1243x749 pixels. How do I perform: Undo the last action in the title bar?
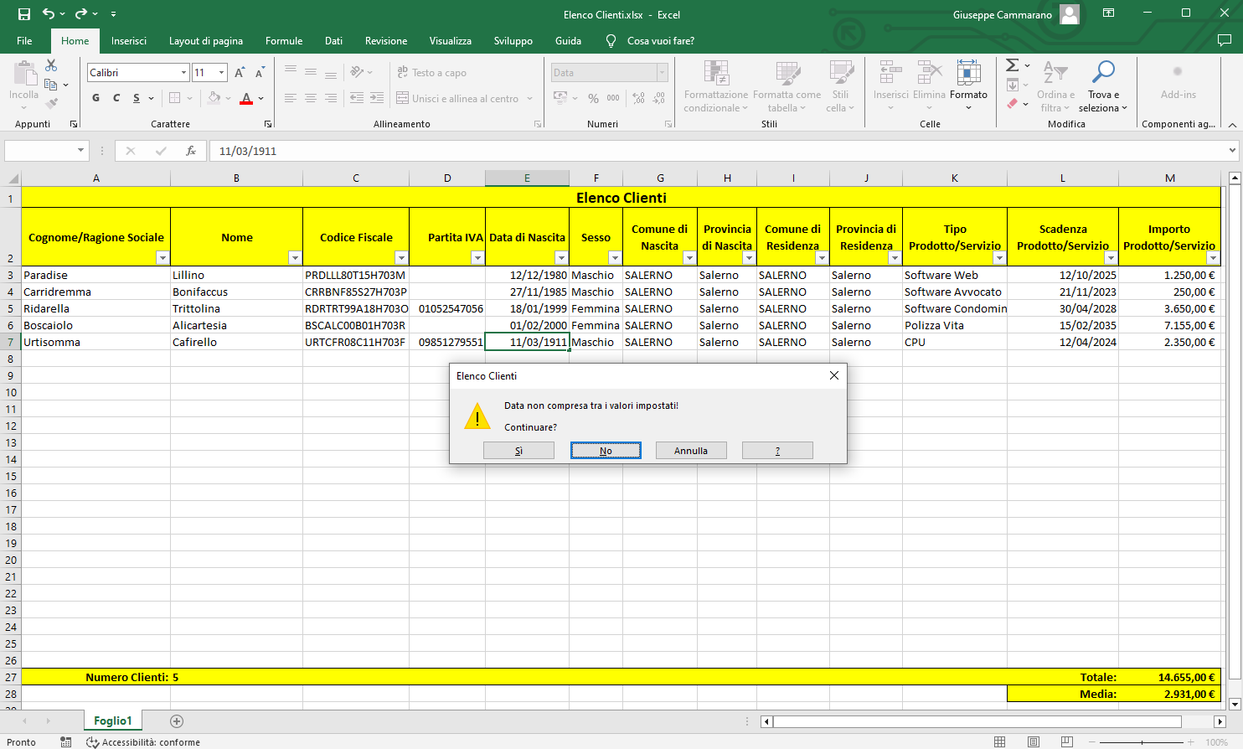pyautogui.click(x=49, y=14)
